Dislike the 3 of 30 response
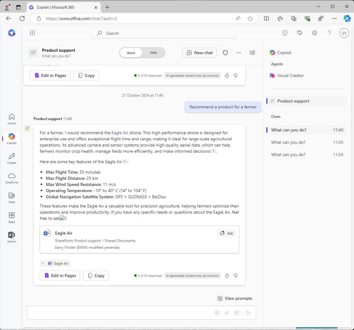The width and height of the screenshot is (354, 330). click(x=235, y=276)
